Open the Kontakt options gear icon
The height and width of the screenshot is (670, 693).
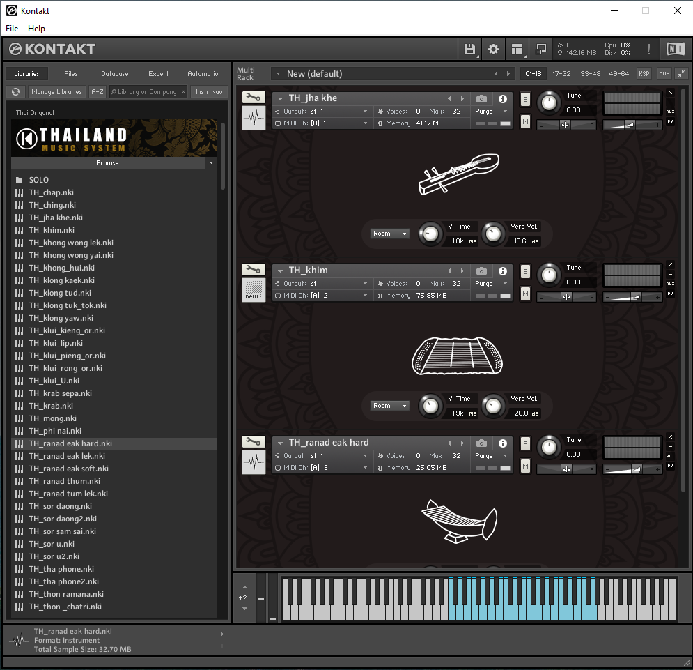point(493,49)
